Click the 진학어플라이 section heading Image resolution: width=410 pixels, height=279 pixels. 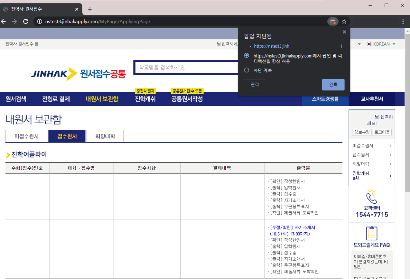coord(29,155)
